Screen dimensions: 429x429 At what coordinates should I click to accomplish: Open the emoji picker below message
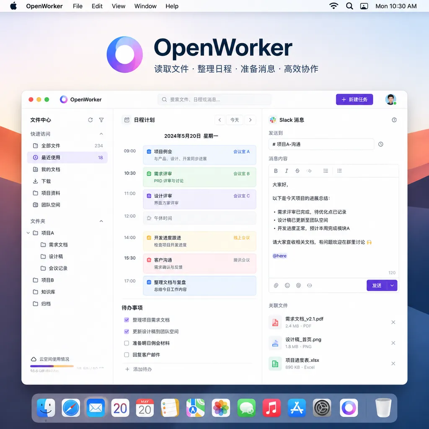click(287, 285)
